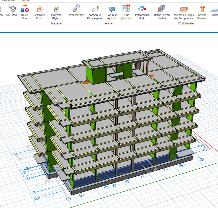218x208 pixels.
Task: Click the Kayma Kamaları icon
Action: (x=202, y=9)
